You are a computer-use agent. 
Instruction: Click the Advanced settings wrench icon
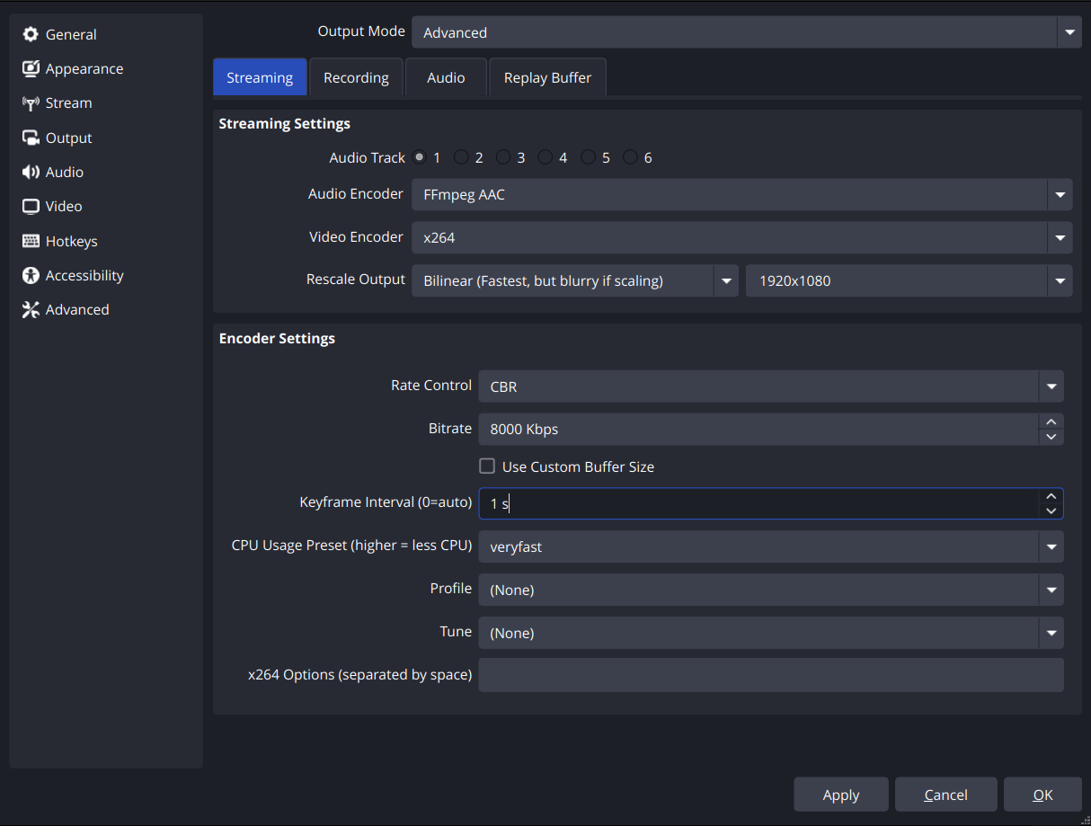pyautogui.click(x=31, y=309)
